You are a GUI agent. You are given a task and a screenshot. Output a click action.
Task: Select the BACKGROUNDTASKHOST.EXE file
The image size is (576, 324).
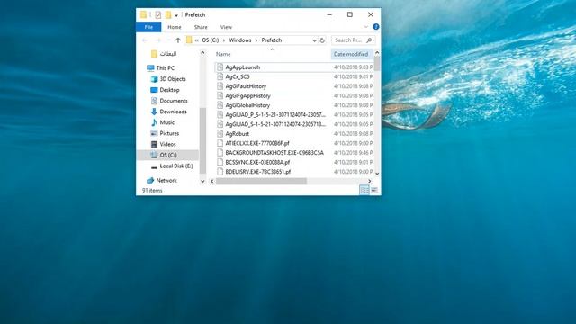point(274,153)
